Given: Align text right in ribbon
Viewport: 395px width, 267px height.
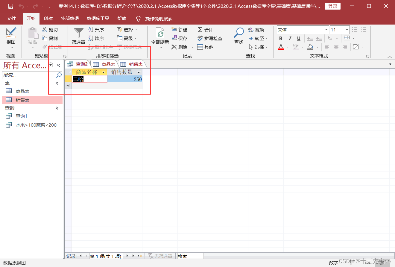Looking at the screenshot, I should click(x=345, y=47).
